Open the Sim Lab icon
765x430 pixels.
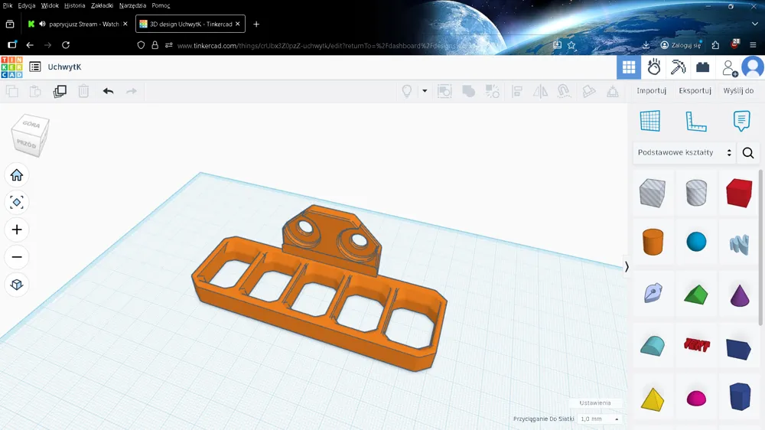coord(654,67)
